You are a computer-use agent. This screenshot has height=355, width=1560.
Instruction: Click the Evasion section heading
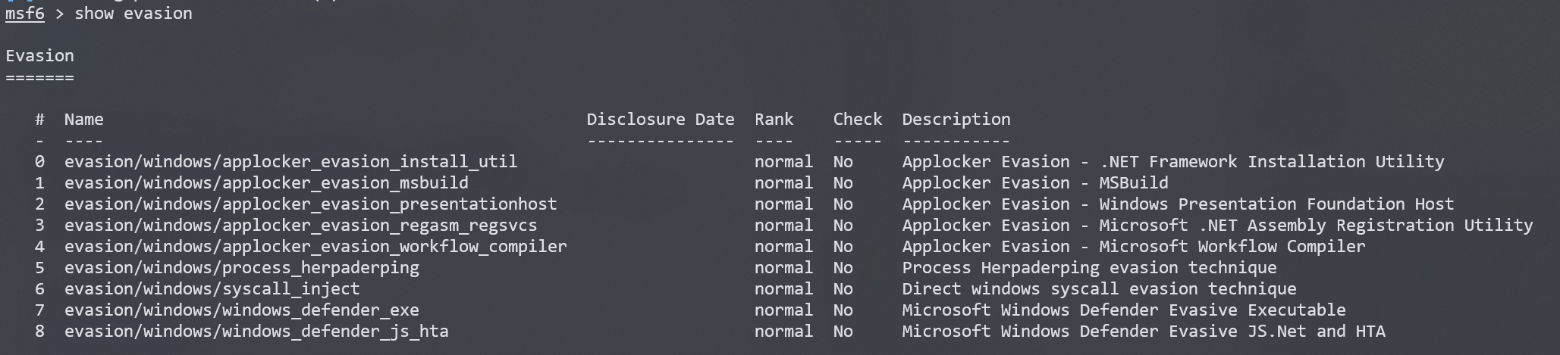[39, 56]
